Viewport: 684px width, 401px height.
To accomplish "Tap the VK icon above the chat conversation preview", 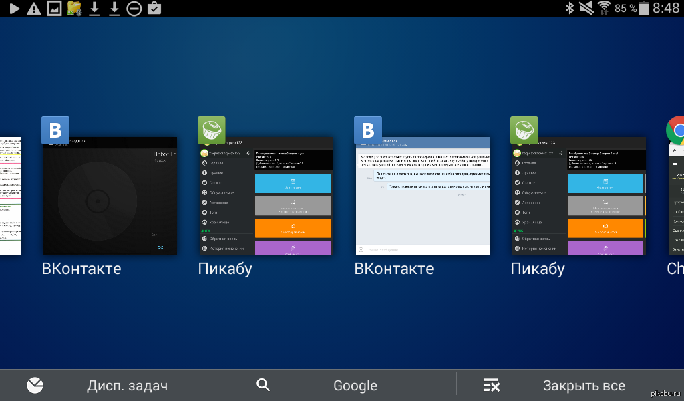I will click(368, 130).
